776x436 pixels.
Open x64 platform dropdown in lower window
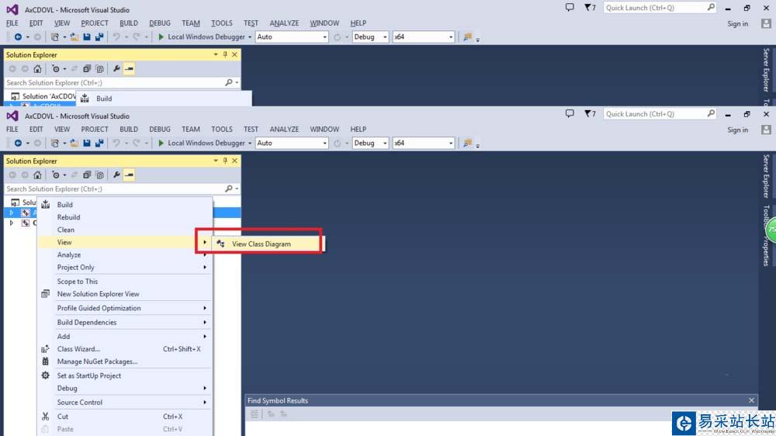tap(423, 143)
